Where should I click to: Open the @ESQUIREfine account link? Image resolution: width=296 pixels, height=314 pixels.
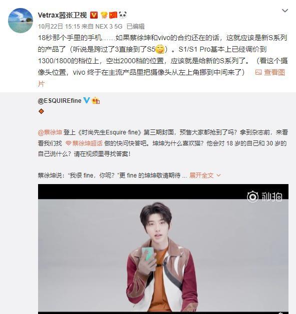pyautogui.click(x=60, y=100)
